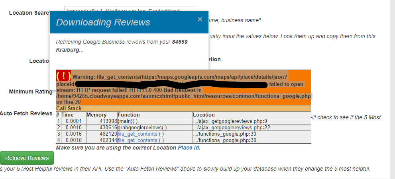
Task: Click the Auto Fetch Reviews label
Action: pyautogui.click(x=26, y=113)
